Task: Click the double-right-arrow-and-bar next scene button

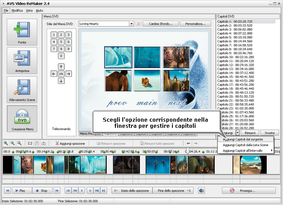Action: (97, 190)
